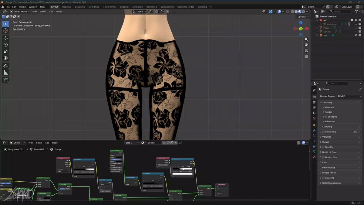This screenshot has height=205, width=364.
Task: Open the Render menu in the top bar
Action: point(23,7)
